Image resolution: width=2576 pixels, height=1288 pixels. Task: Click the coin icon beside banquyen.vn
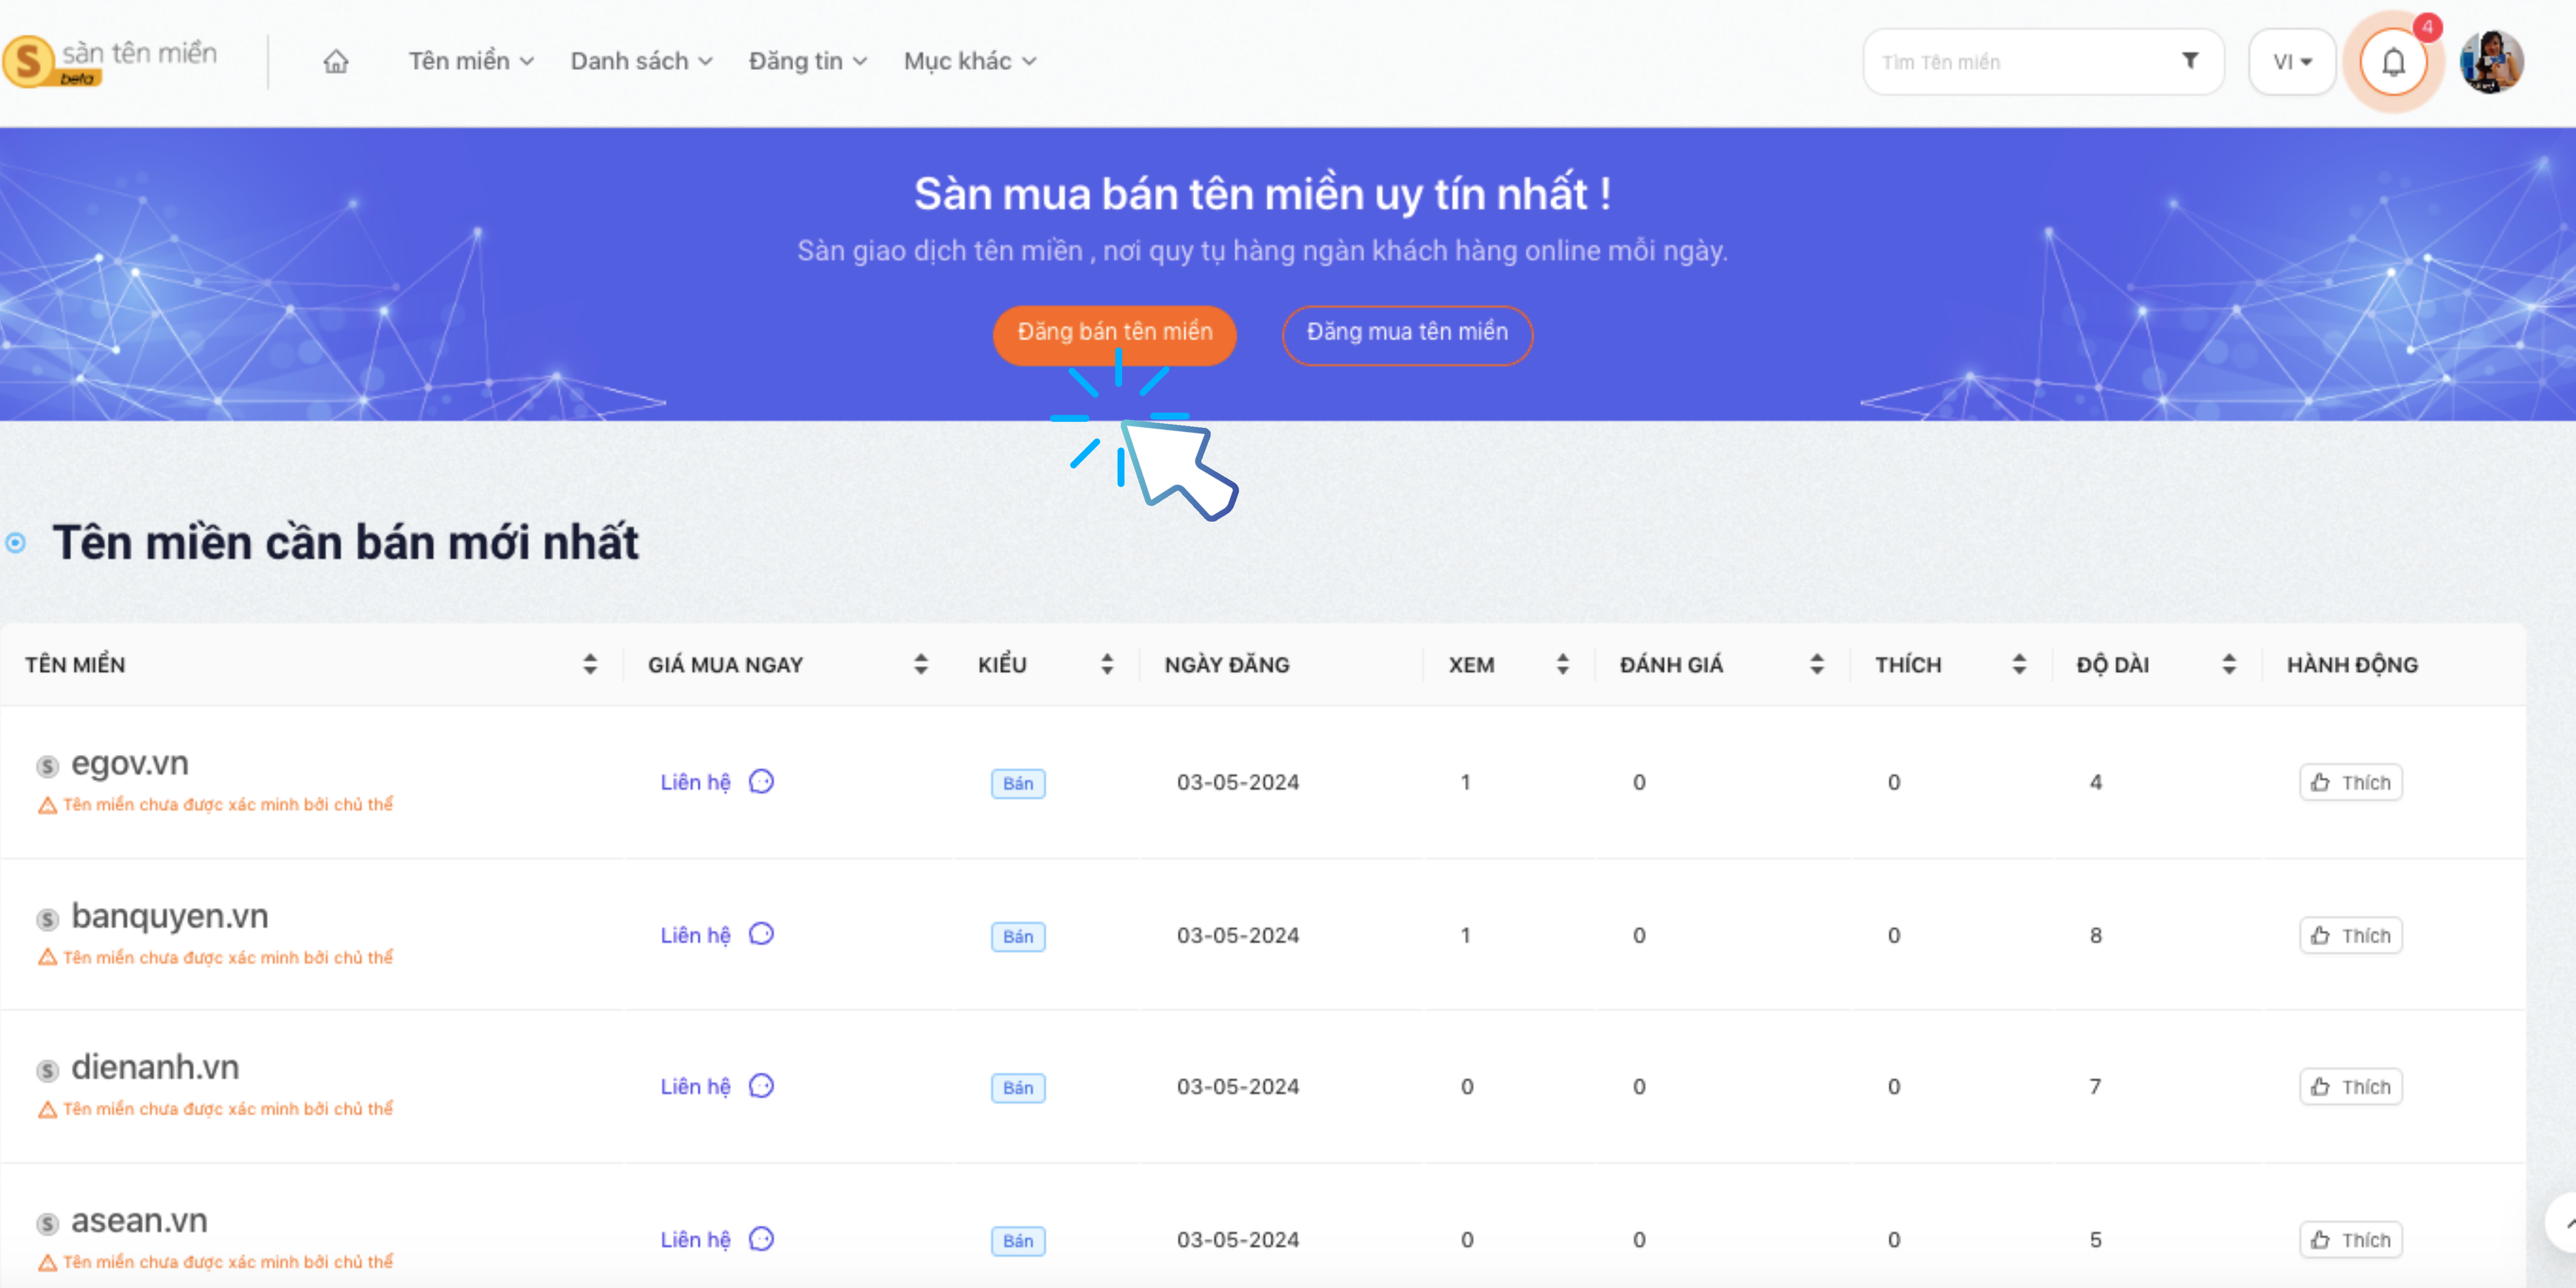click(47, 919)
